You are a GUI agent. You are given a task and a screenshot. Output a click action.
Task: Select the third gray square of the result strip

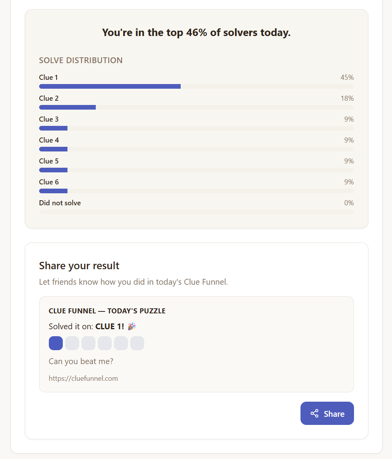tap(88, 343)
